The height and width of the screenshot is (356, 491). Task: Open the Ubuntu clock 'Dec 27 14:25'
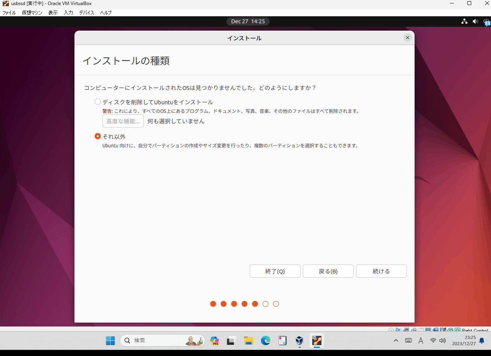(248, 21)
